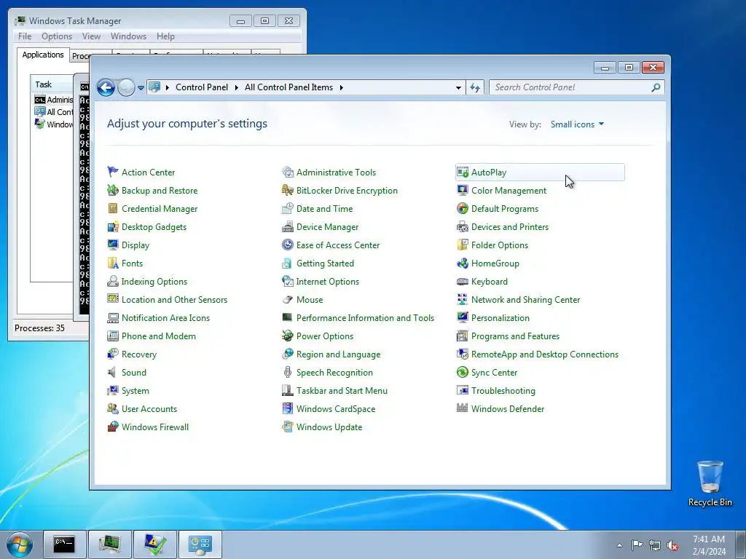The width and height of the screenshot is (746, 559).
Task: Open the Devices and Printers icon
Action: coord(463,227)
